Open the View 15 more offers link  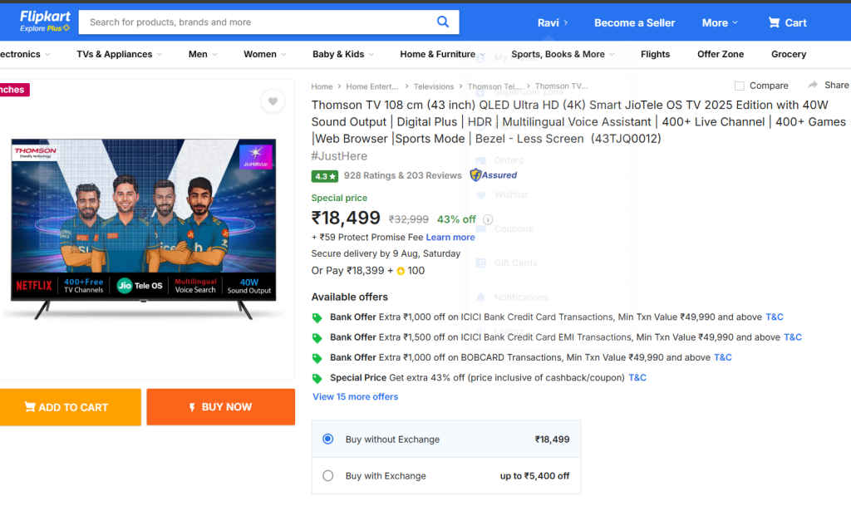click(x=355, y=396)
